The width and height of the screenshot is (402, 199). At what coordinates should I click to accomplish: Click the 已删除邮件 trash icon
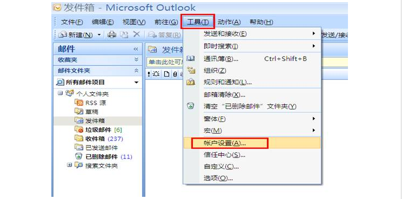[x=79, y=156]
